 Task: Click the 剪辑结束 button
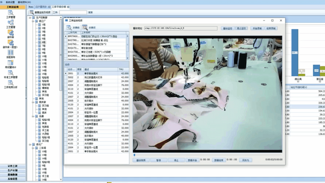[219, 160]
